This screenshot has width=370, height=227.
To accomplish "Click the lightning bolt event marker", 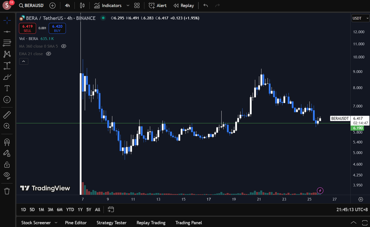I will 320,190.
